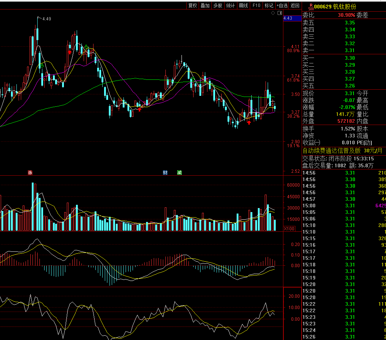Open the 统计 statistics tool
386x340 pixels.
coord(231,5)
